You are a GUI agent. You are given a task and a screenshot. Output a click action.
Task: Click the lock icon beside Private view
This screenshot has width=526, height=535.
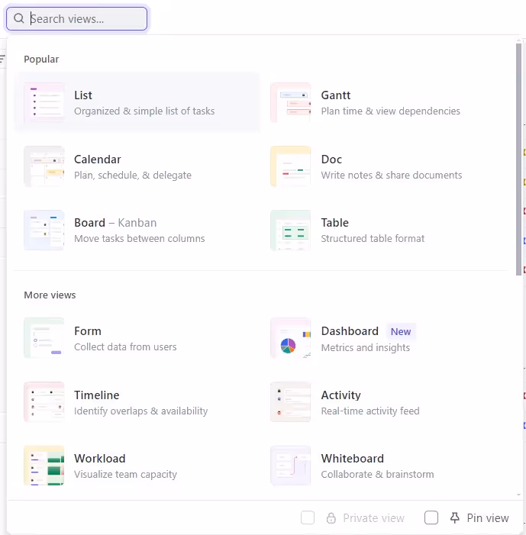point(331,518)
